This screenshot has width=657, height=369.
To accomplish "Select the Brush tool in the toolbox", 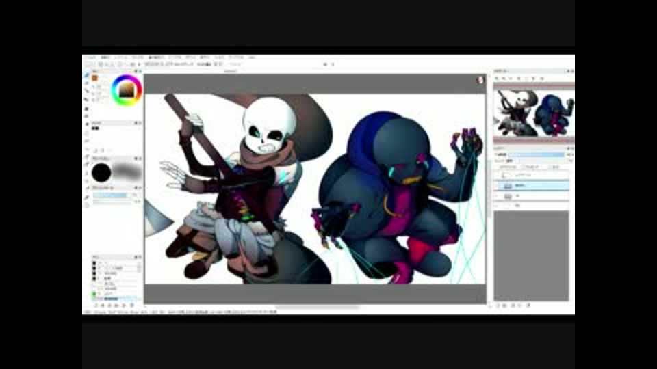I will pos(87,76).
